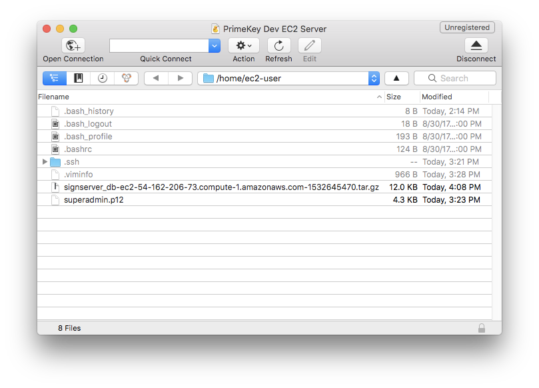Navigate back with the left arrow
The width and height of the screenshot is (539, 388).
pos(156,78)
